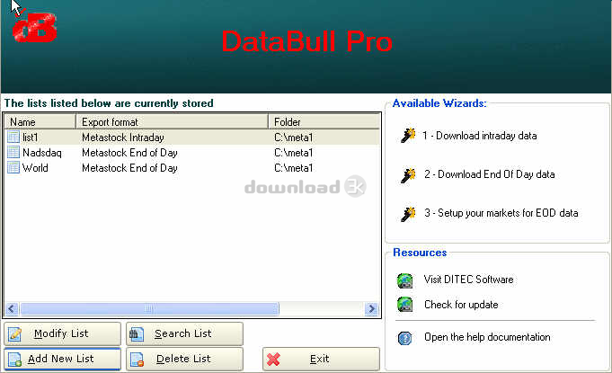The height and width of the screenshot is (373, 612).
Task: Open the help documentation link
Action: [487, 337]
